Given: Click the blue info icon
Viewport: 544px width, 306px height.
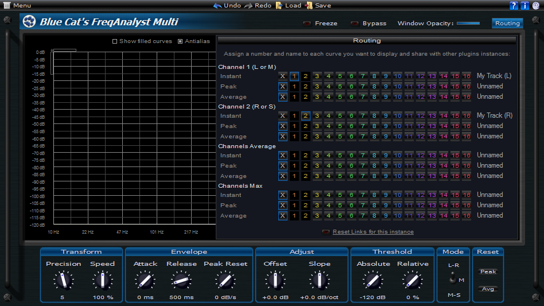Looking at the screenshot, I should pos(524,5).
